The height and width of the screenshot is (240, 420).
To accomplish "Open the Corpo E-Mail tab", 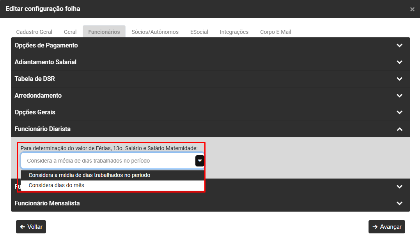I will [x=276, y=32].
